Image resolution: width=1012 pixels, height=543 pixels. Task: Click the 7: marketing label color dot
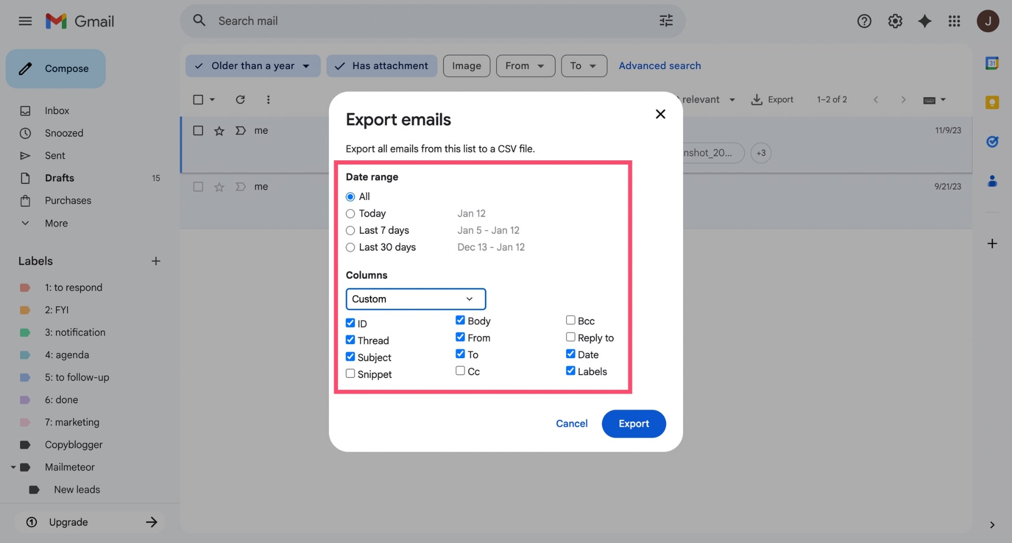pos(25,422)
